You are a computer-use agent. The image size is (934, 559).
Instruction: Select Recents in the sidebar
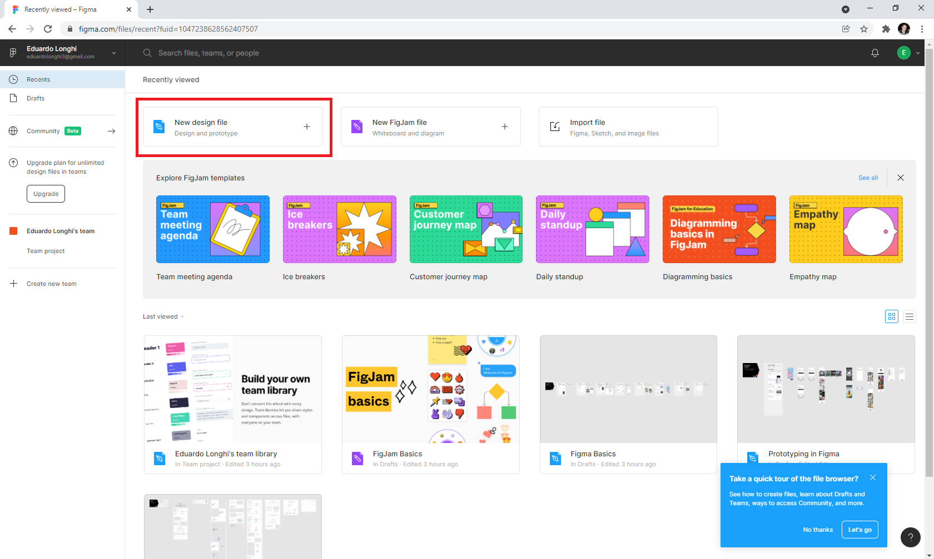(x=62, y=79)
